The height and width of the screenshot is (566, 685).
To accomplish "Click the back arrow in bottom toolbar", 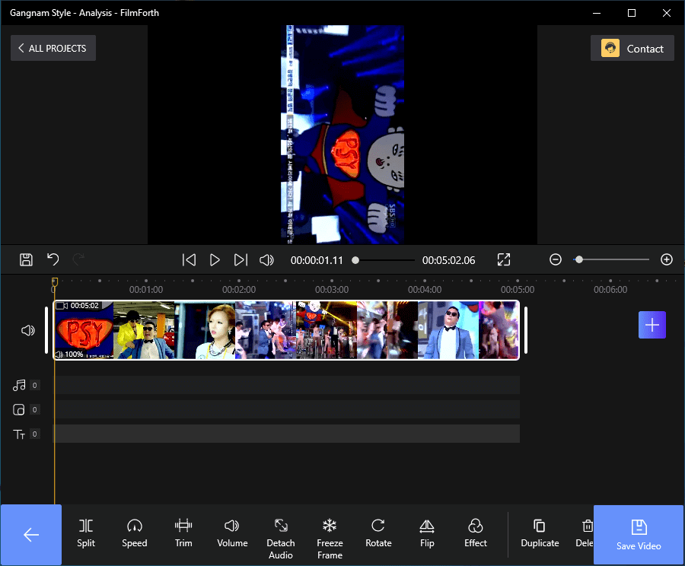I will point(31,535).
